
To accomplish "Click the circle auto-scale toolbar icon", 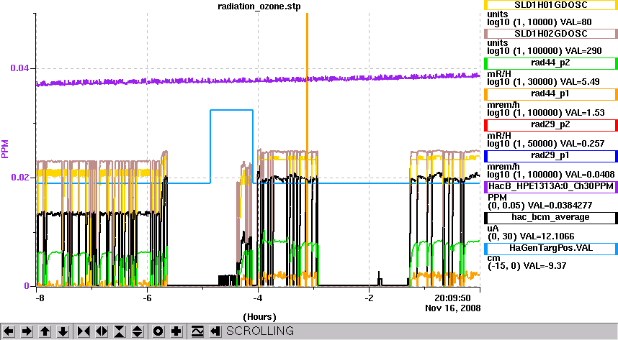I will [x=158, y=331].
